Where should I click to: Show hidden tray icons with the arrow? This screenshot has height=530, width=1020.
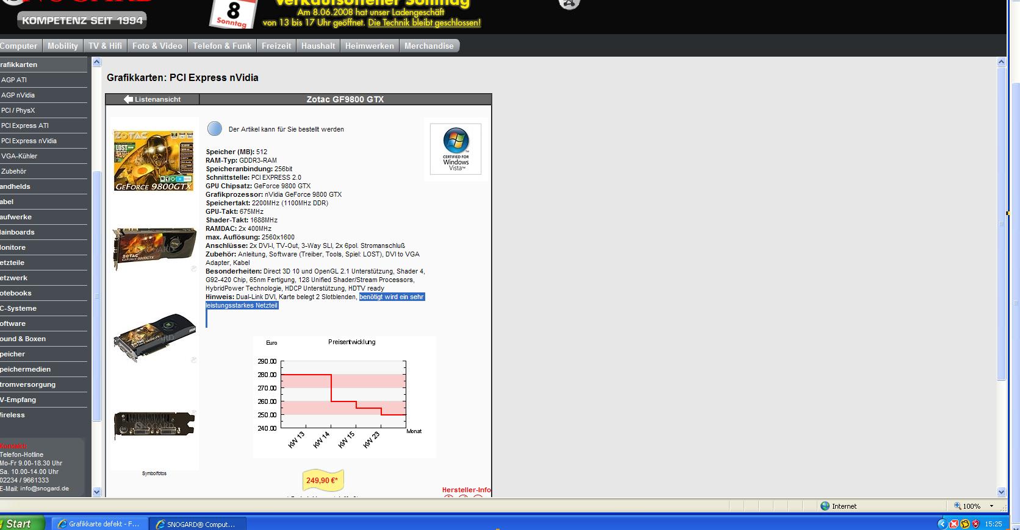pyautogui.click(x=942, y=524)
